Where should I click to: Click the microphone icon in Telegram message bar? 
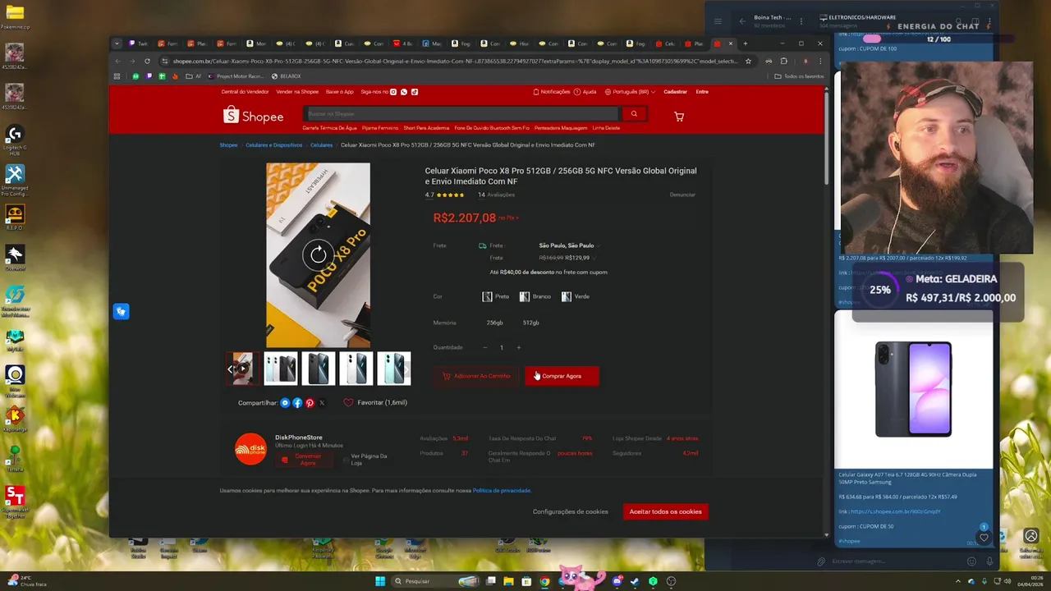(x=989, y=561)
